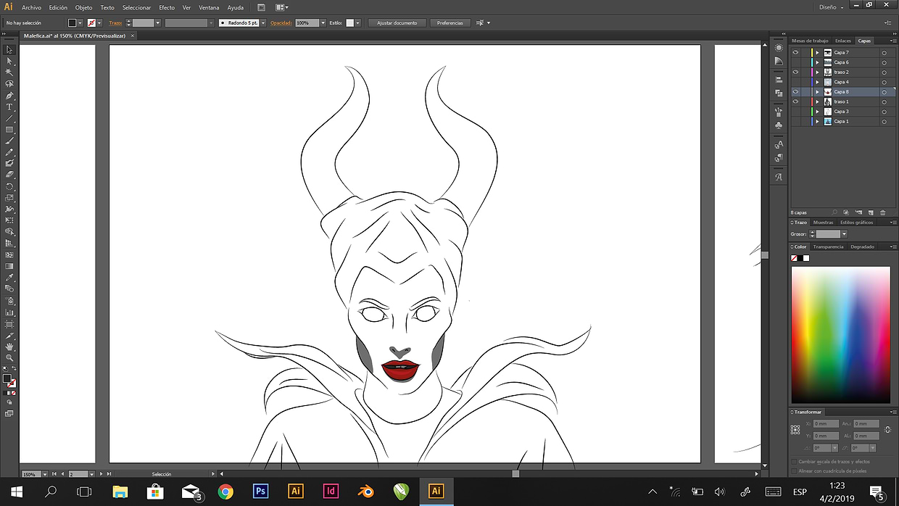Activate the Eyedropper tool
This screenshot has height=506, width=899.
[9, 278]
